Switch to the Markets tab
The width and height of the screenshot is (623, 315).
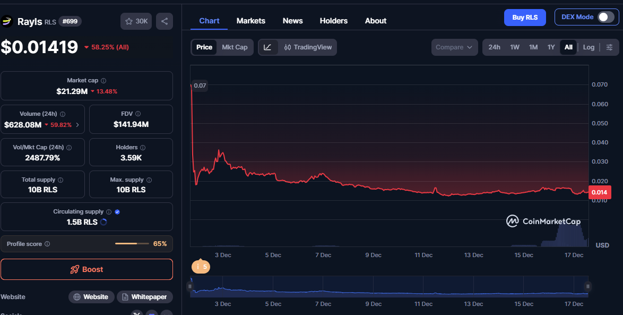click(250, 21)
